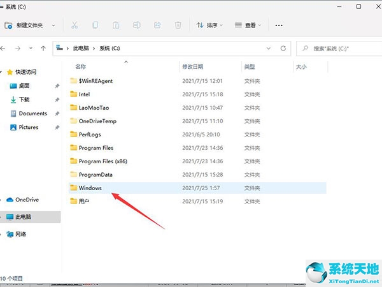Unpin 桌面 using its pin icon
The width and height of the screenshot is (382, 287).
pos(57,86)
